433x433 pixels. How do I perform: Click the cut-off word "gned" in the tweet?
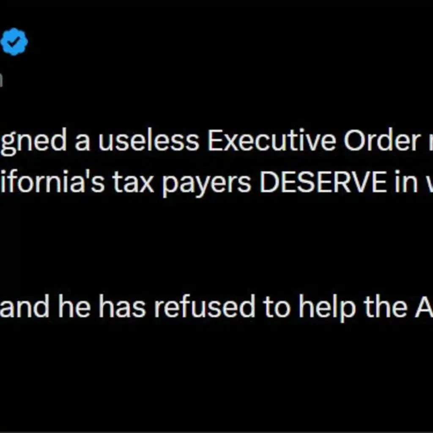[x=32, y=141]
